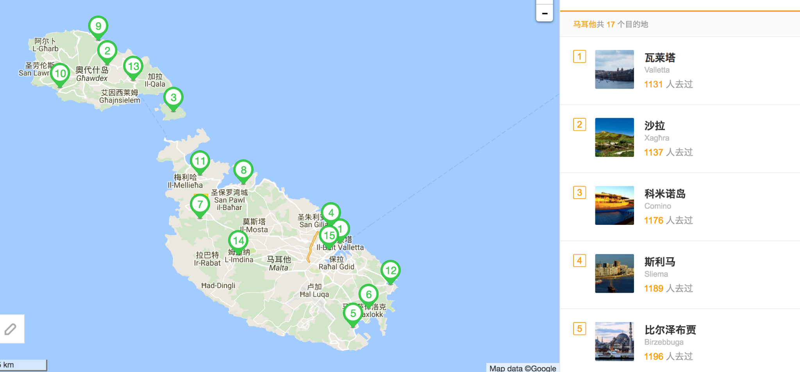Open the 斯利马 Sliema destination link

click(660, 262)
